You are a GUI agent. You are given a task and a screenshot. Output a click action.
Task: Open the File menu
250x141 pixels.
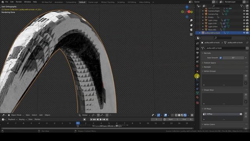pyautogui.click(x=7, y=2)
